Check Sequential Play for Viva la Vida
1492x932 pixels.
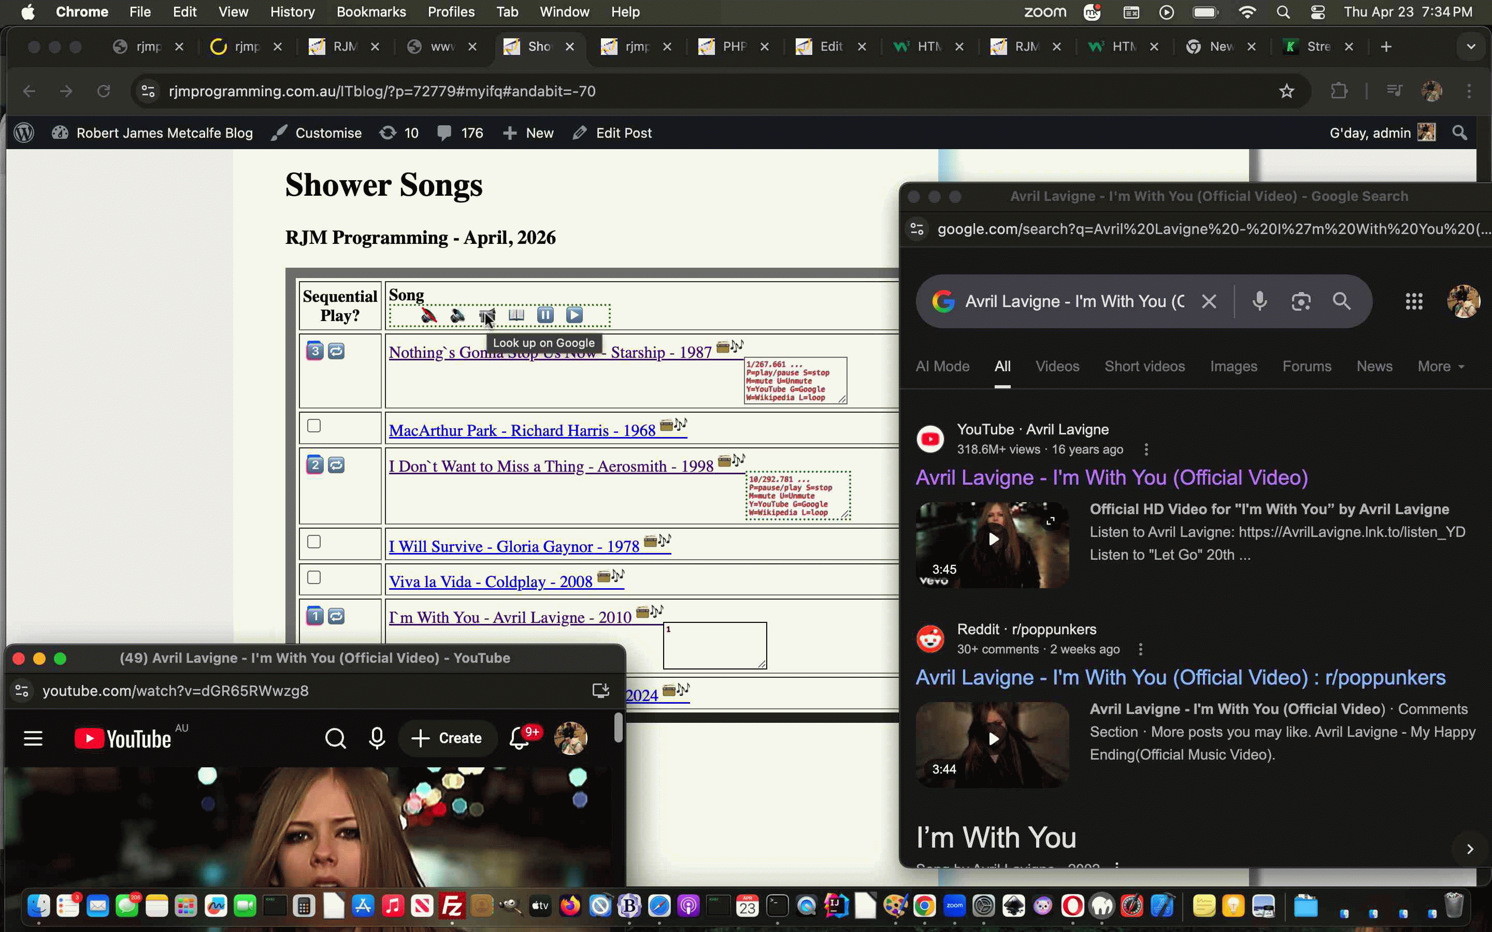pyautogui.click(x=314, y=577)
